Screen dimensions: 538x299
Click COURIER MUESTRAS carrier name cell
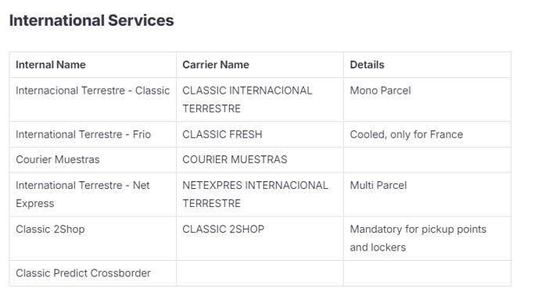[260, 159]
